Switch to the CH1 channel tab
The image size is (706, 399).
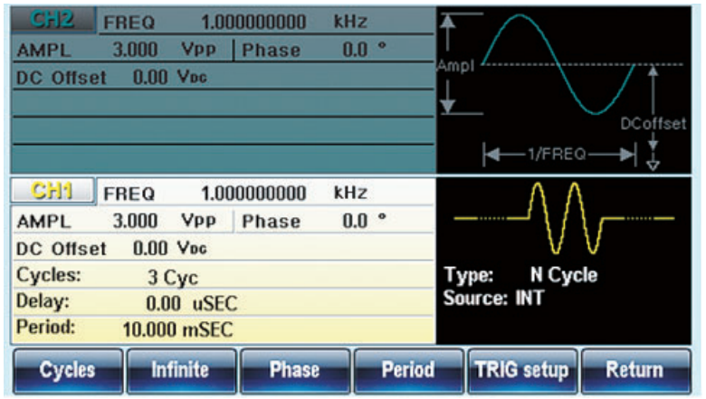[53, 191]
